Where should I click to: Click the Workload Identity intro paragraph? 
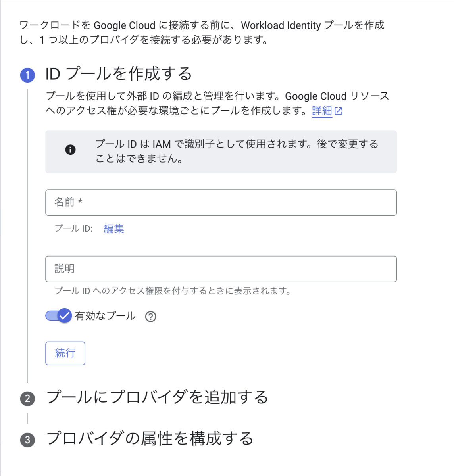(202, 33)
